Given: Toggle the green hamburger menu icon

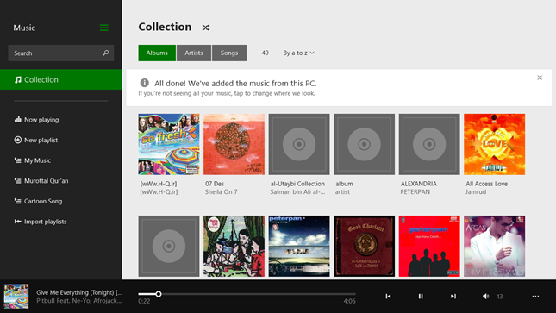Looking at the screenshot, I should click(x=104, y=28).
